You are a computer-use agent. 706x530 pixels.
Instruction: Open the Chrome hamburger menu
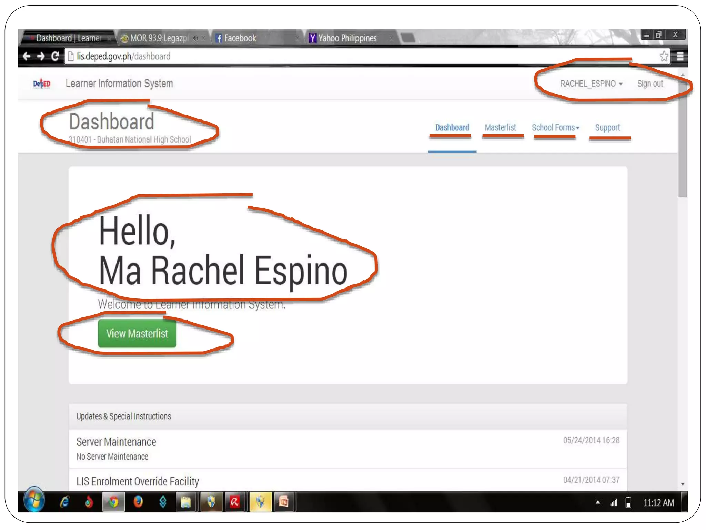[680, 56]
